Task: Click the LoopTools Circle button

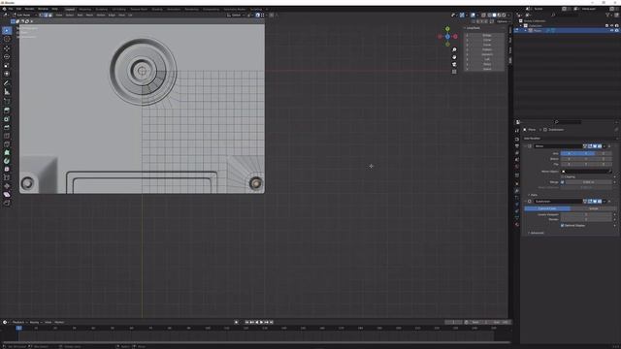Action: (x=487, y=40)
